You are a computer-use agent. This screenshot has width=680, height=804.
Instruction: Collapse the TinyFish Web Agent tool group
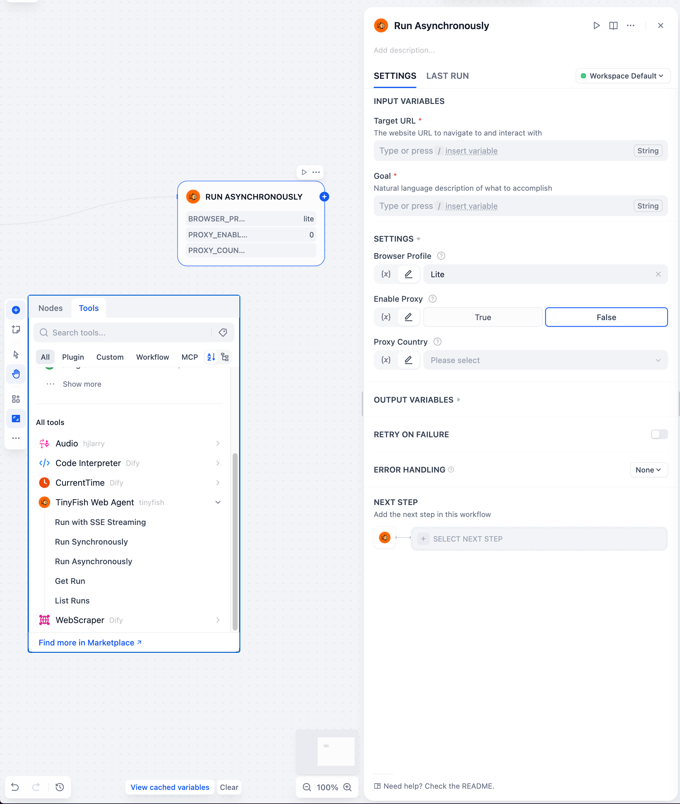click(218, 502)
